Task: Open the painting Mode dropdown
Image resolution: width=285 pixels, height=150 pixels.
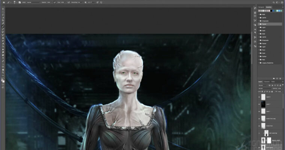Action: click(34, 2)
